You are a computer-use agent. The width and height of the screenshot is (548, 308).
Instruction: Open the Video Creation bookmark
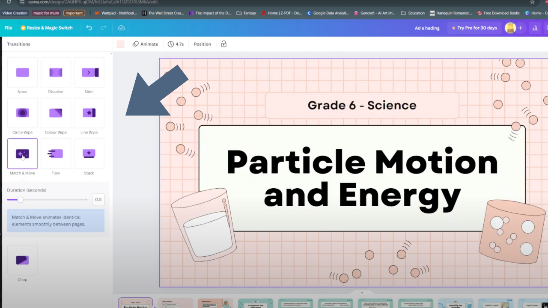(x=15, y=13)
